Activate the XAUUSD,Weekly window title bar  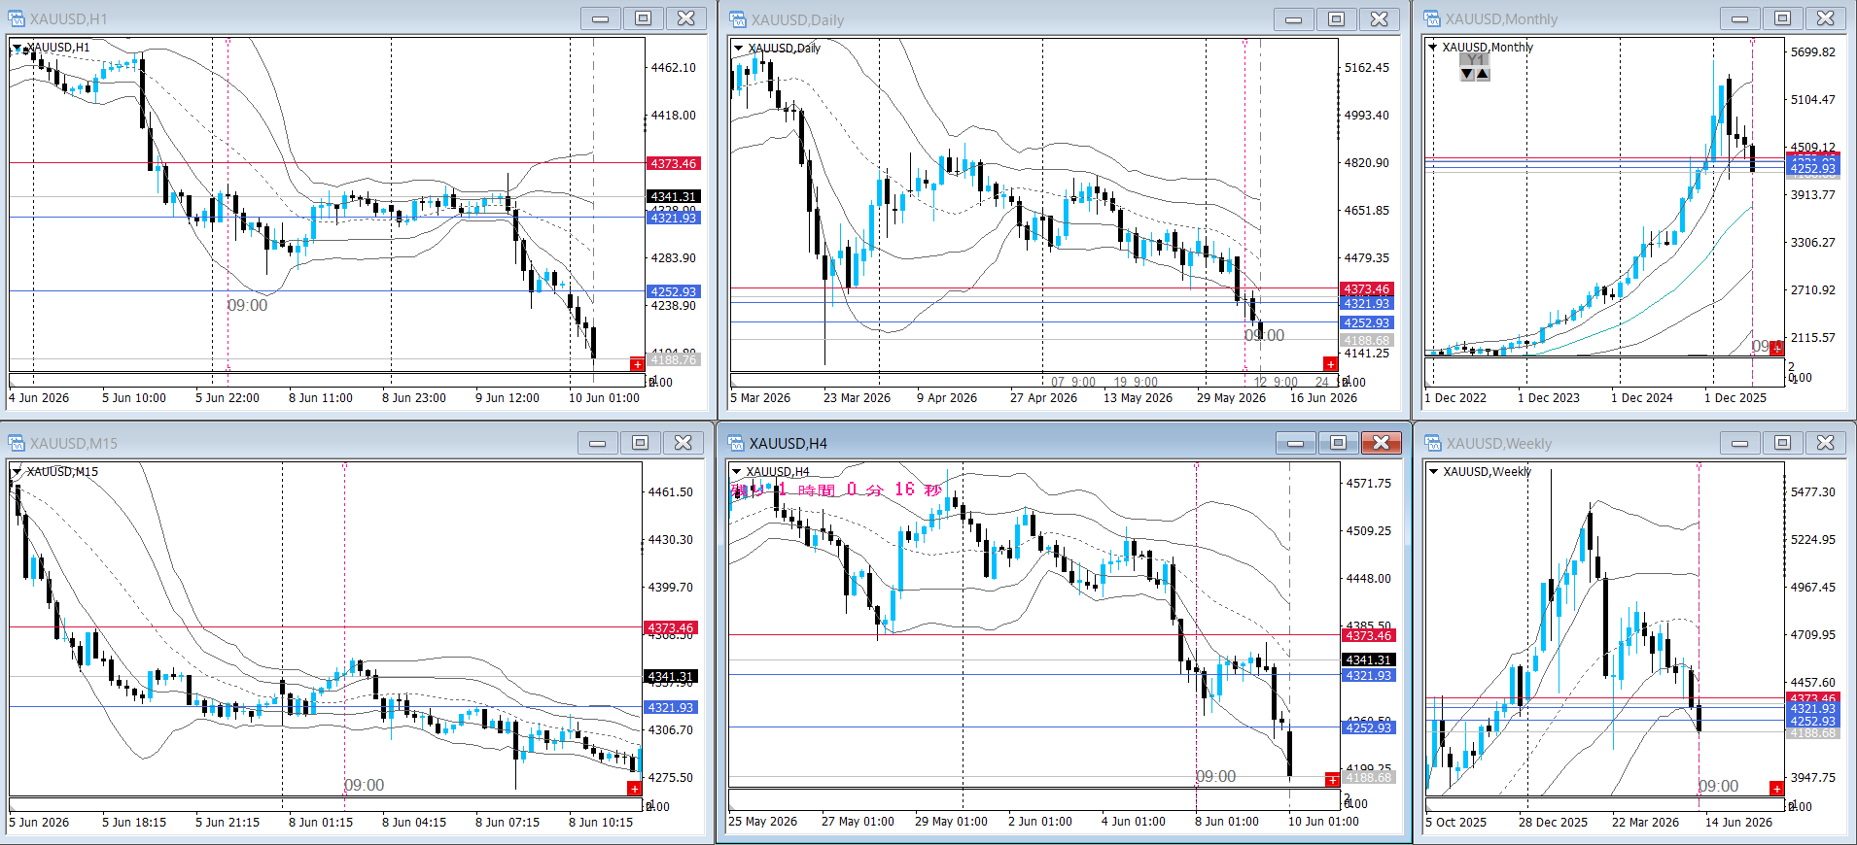(x=1575, y=443)
